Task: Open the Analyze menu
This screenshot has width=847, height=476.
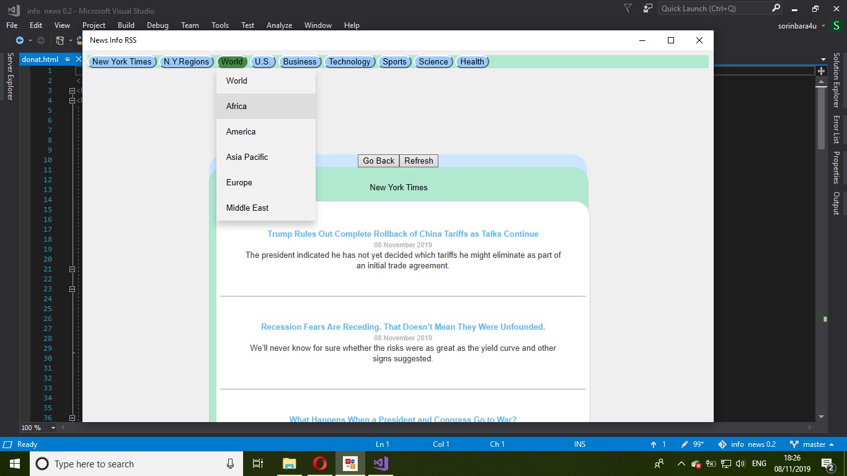Action: [x=279, y=25]
